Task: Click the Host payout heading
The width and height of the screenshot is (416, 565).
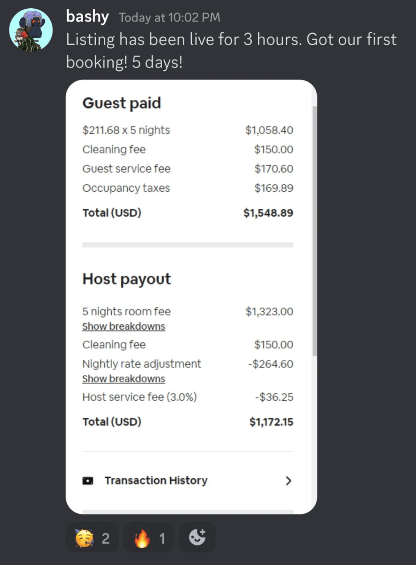Action: click(127, 279)
